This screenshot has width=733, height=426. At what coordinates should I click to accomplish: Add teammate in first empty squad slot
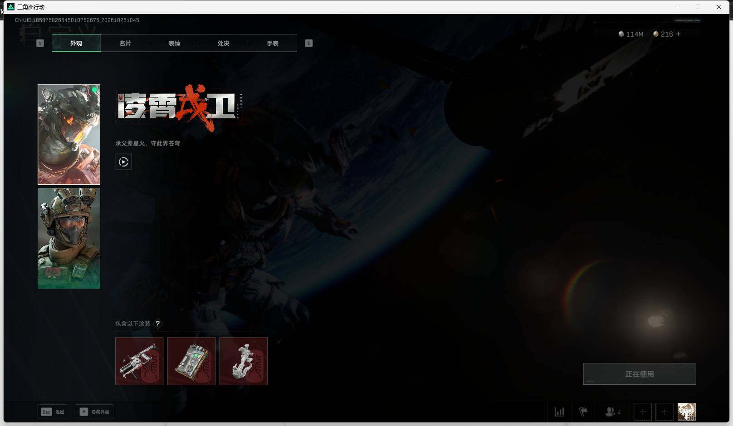coord(643,412)
